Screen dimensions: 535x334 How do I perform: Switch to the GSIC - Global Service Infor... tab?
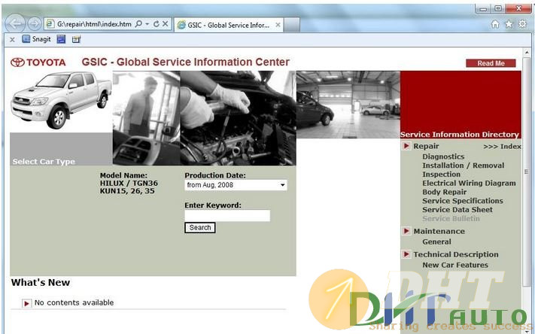(229, 25)
